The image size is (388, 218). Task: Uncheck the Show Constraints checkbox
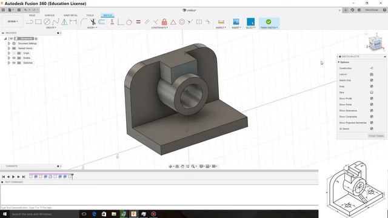372,117
